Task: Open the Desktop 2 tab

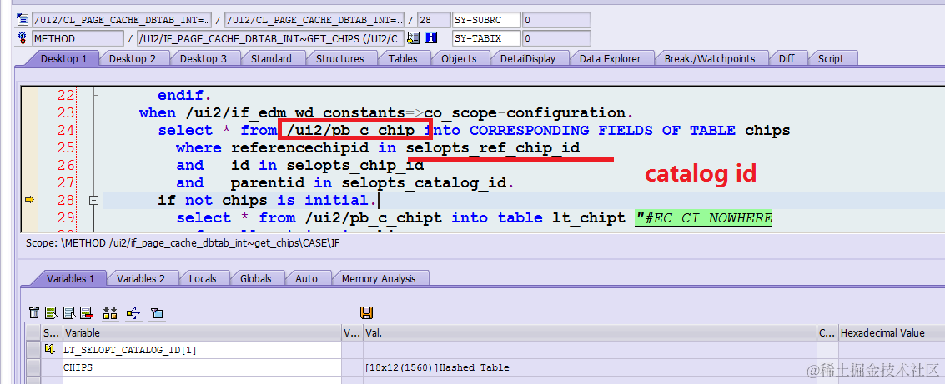Action: click(132, 58)
